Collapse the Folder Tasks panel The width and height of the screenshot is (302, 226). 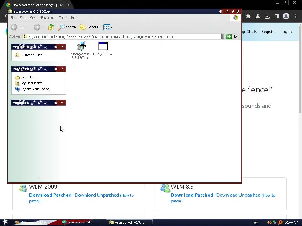coord(62,47)
